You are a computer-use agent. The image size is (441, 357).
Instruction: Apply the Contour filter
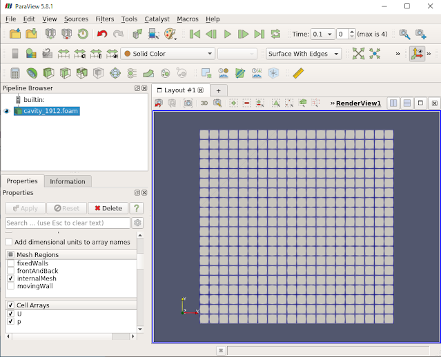(32, 73)
